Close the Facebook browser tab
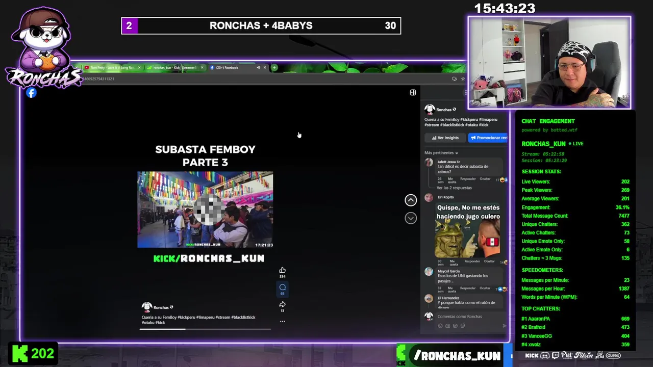This screenshot has height=367, width=653. pos(265,67)
